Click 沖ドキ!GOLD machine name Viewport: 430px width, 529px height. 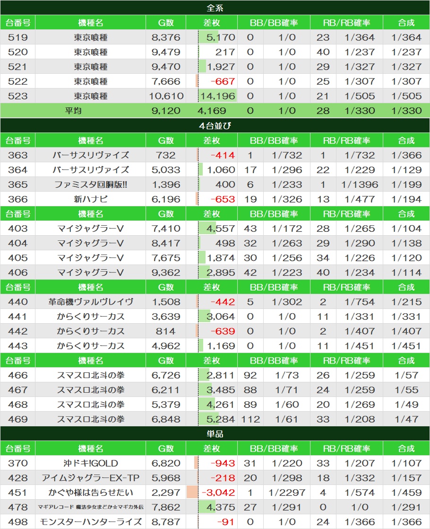91,463
